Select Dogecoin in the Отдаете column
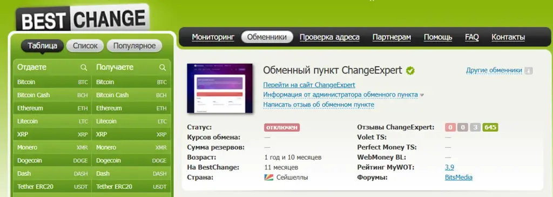 pyautogui.click(x=52, y=160)
